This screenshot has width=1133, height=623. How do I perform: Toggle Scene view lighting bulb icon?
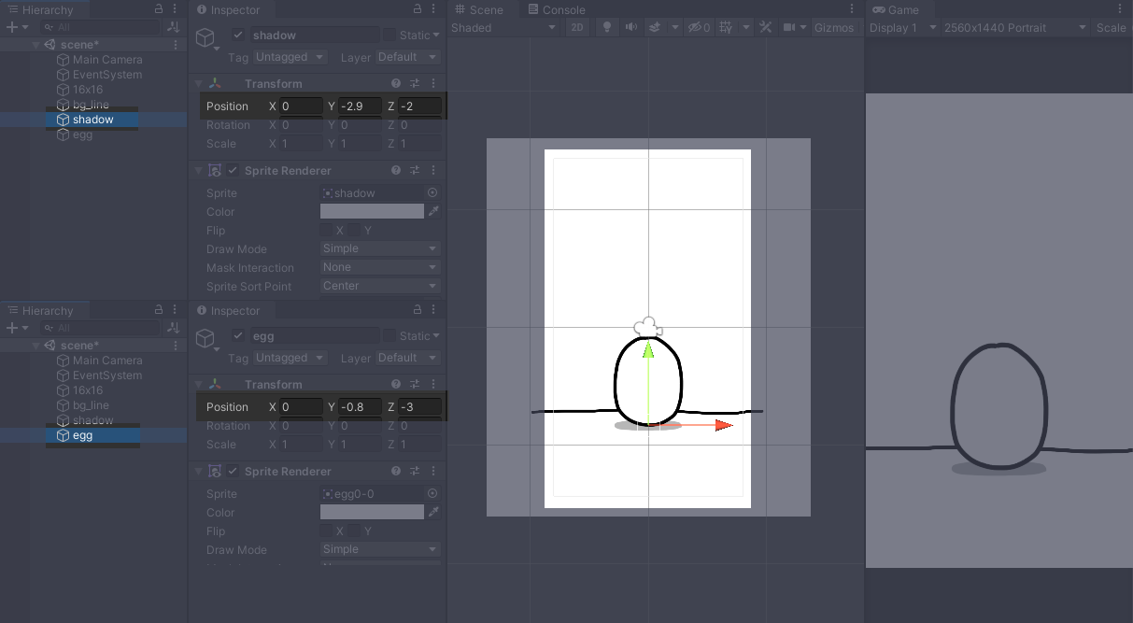pyautogui.click(x=607, y=27)
